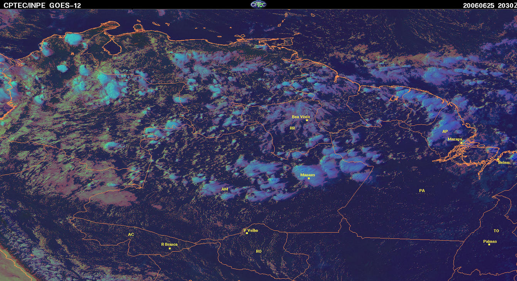Click the Macapa city marker square

click(x=461, y=143)
